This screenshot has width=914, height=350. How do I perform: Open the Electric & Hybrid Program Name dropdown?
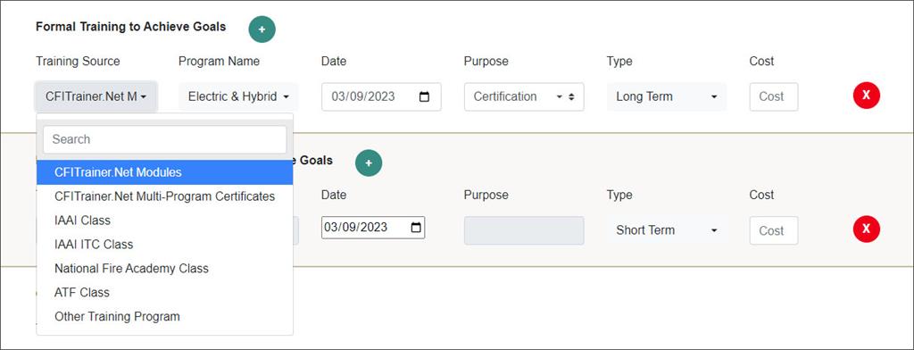point(238,96)
